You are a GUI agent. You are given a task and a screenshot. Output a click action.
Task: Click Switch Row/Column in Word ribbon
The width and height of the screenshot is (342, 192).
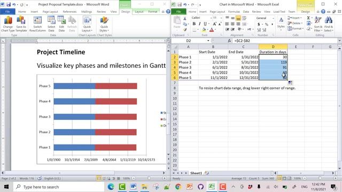tap(37, 24)
